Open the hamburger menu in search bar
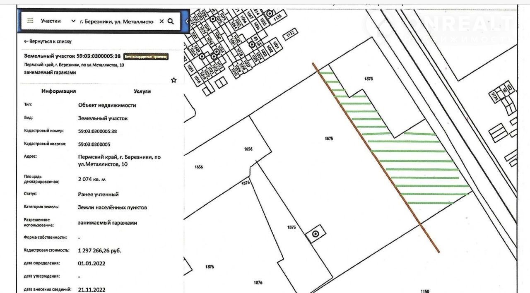The height and width of the screenshot is (293, 530). coord(30,21)
